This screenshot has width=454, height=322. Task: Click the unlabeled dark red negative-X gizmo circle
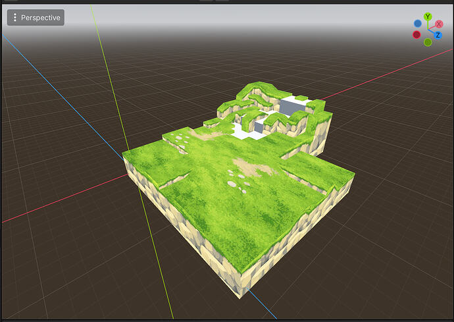pos(416,34)
